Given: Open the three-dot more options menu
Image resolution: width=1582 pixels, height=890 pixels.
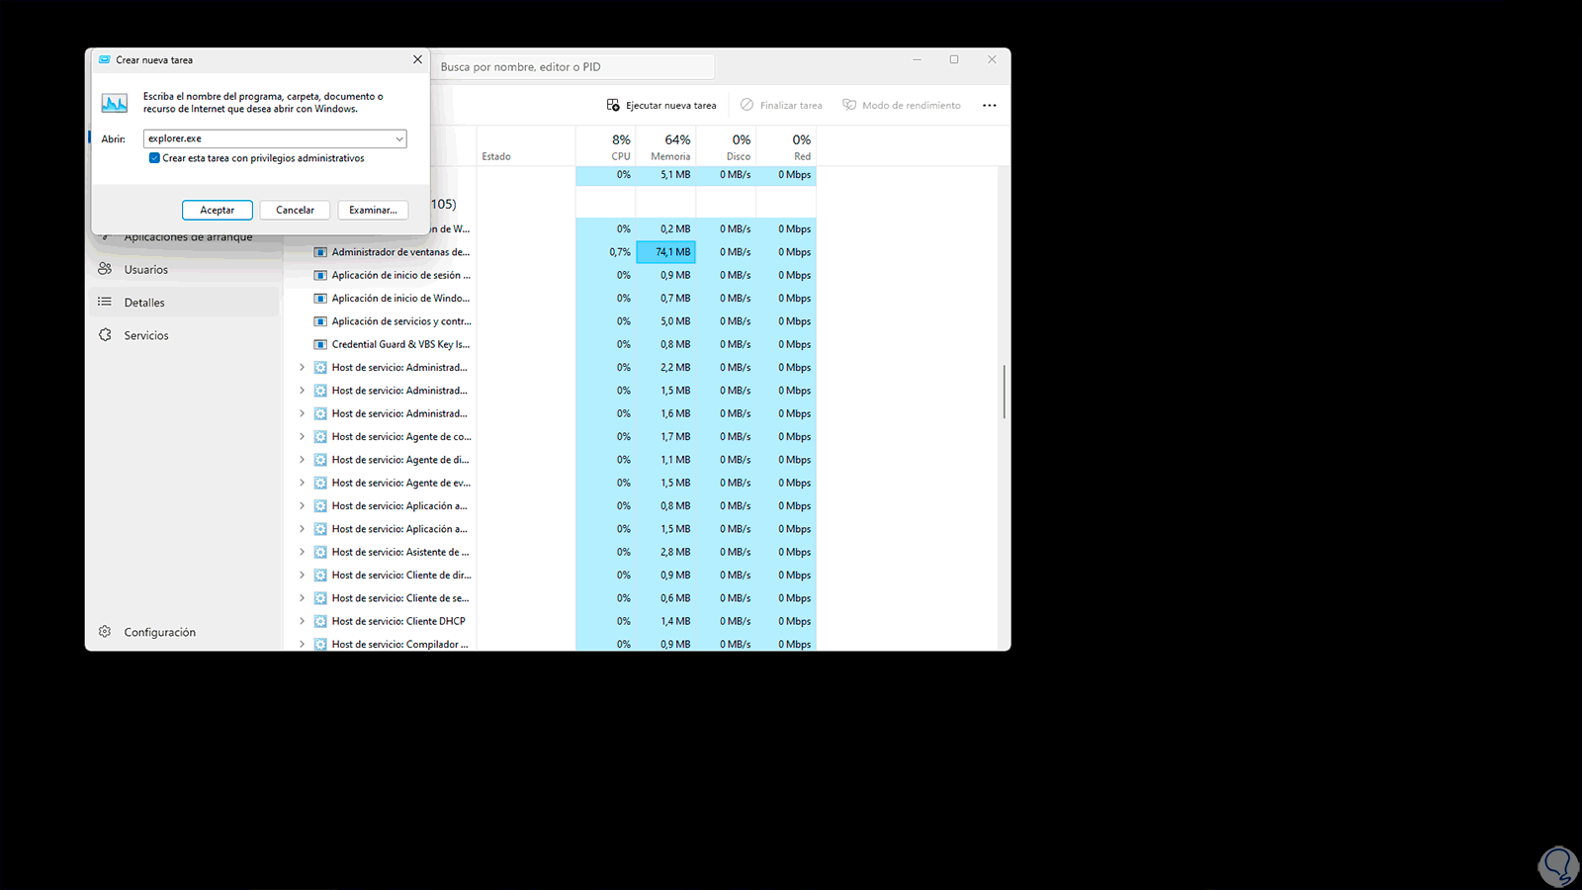Looking at the screenshot, I should tap(990, 106).
